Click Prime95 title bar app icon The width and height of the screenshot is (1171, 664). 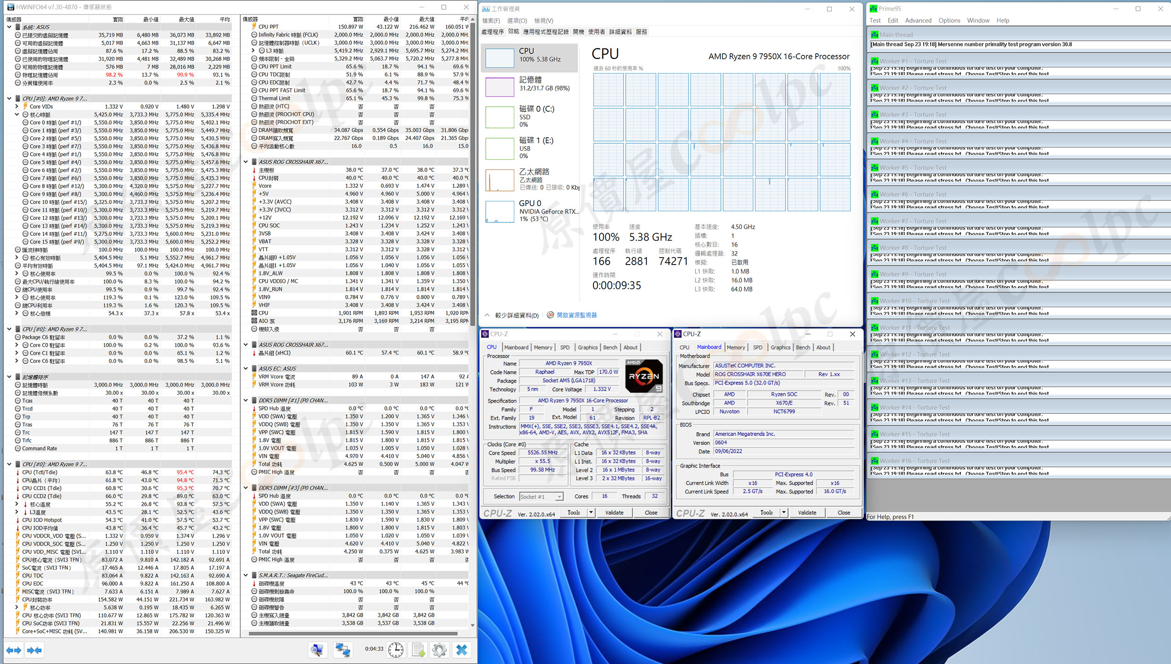pyautogui.click(x=873, y=8)
